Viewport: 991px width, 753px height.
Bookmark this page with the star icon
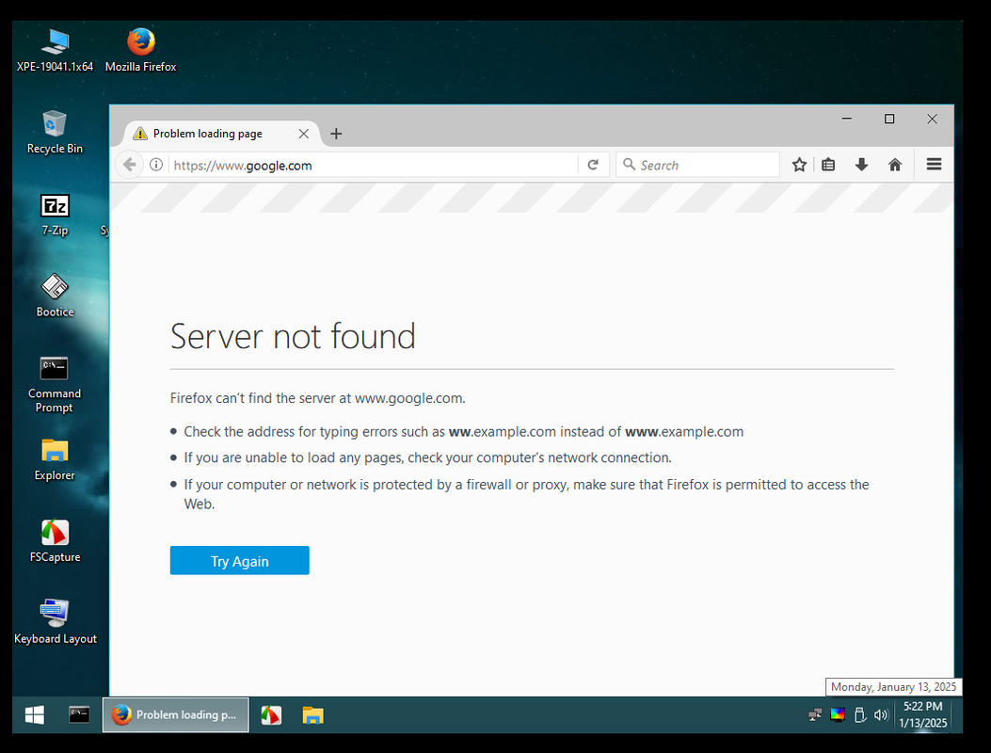pyautogui.click(x=799, y=165)
